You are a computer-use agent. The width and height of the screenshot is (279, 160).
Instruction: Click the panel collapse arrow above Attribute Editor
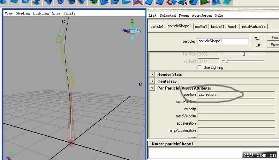pos(148,10)
